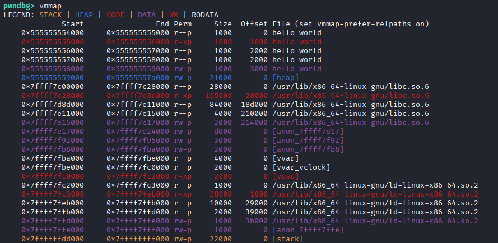Click size value 84000
The width and height of the screenshot is (498, 243).
click(x=221, y=105)
